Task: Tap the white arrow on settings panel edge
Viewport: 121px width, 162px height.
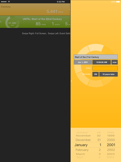Action: (x=71, y=81)
